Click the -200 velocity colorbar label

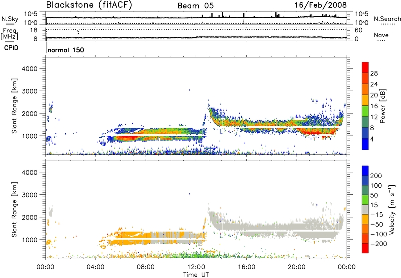click(x=379, y=244)
